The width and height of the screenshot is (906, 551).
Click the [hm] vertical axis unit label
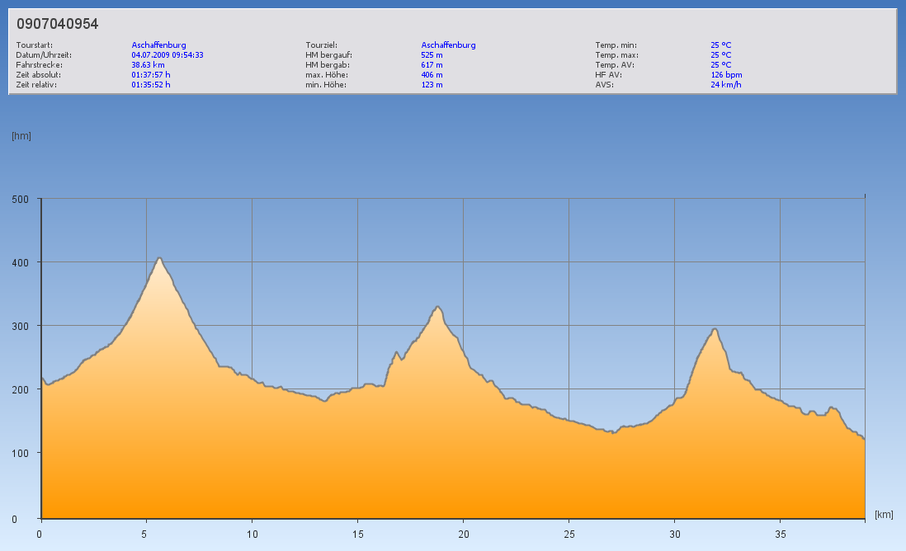point(21,136)
